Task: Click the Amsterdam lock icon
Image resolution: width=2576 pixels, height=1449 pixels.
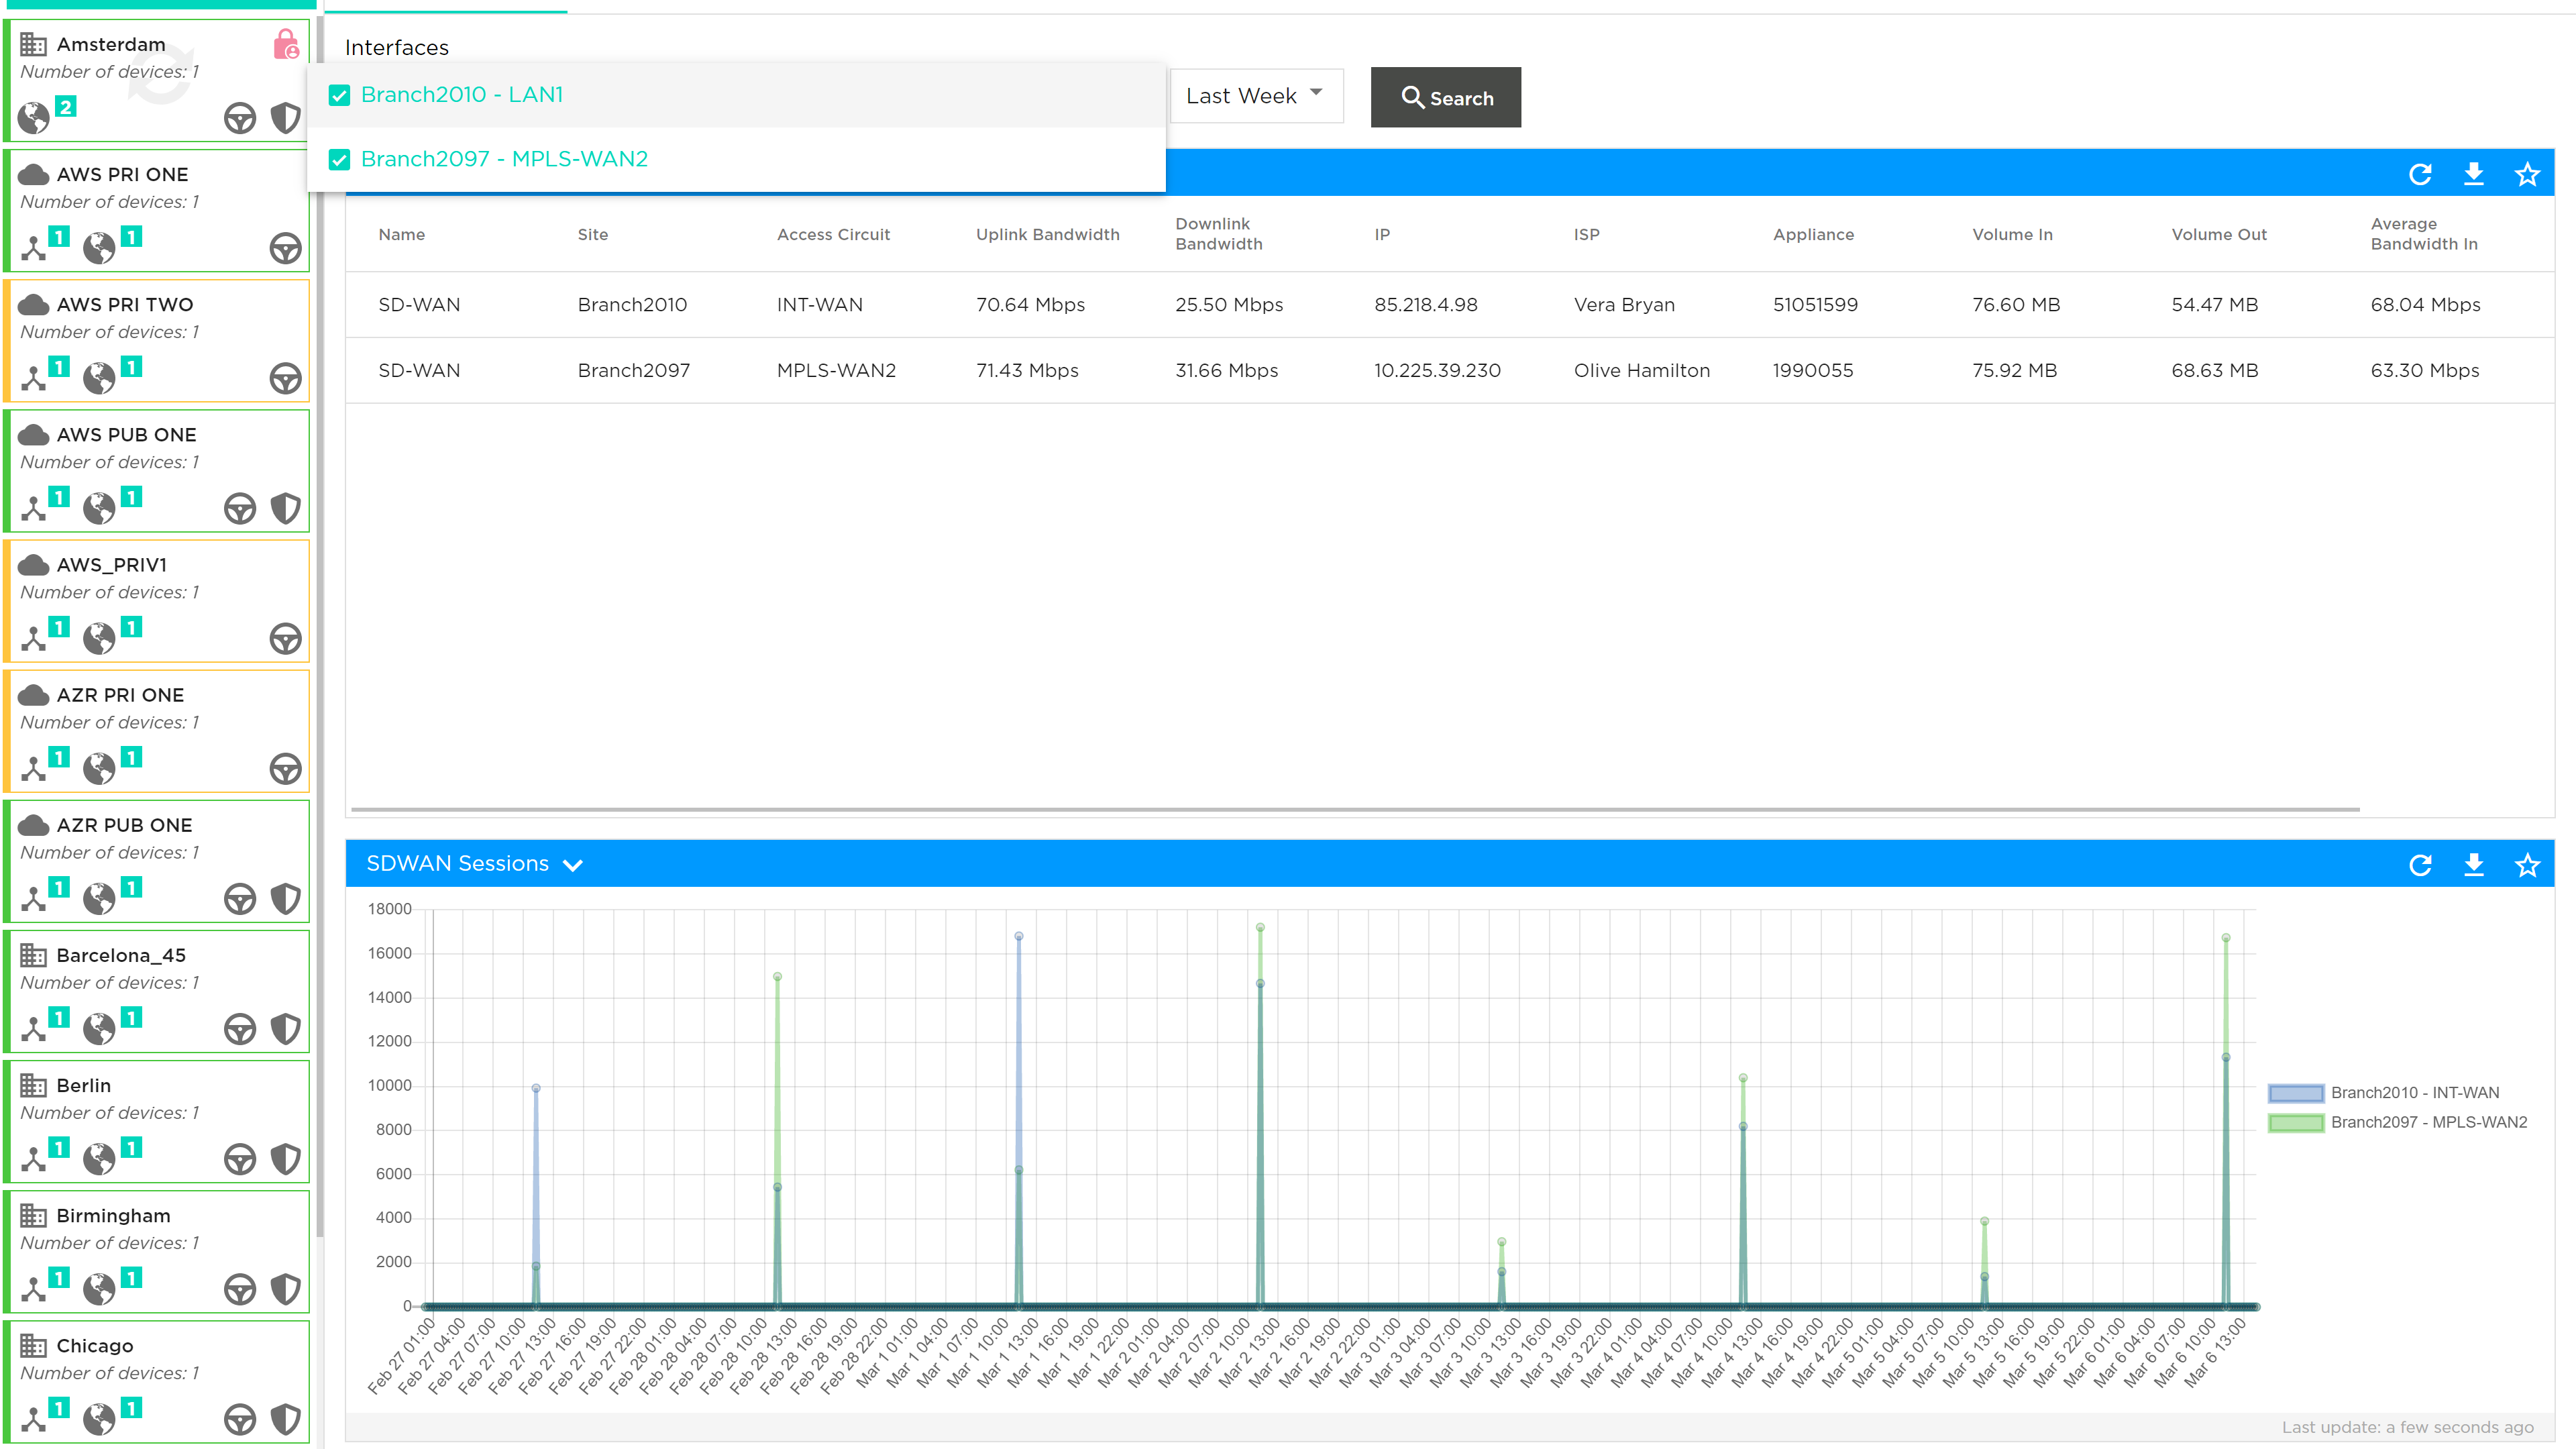Action: (286, 45)
